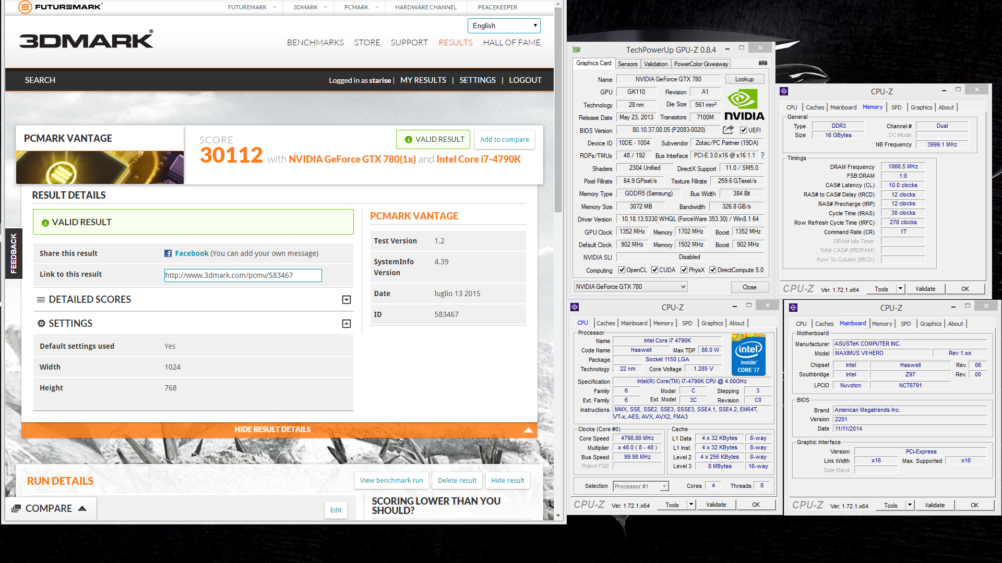Click the Compare stack icon at bottom left
Image resolution: width=1002 pixels, height=563 pixels.
16,508
